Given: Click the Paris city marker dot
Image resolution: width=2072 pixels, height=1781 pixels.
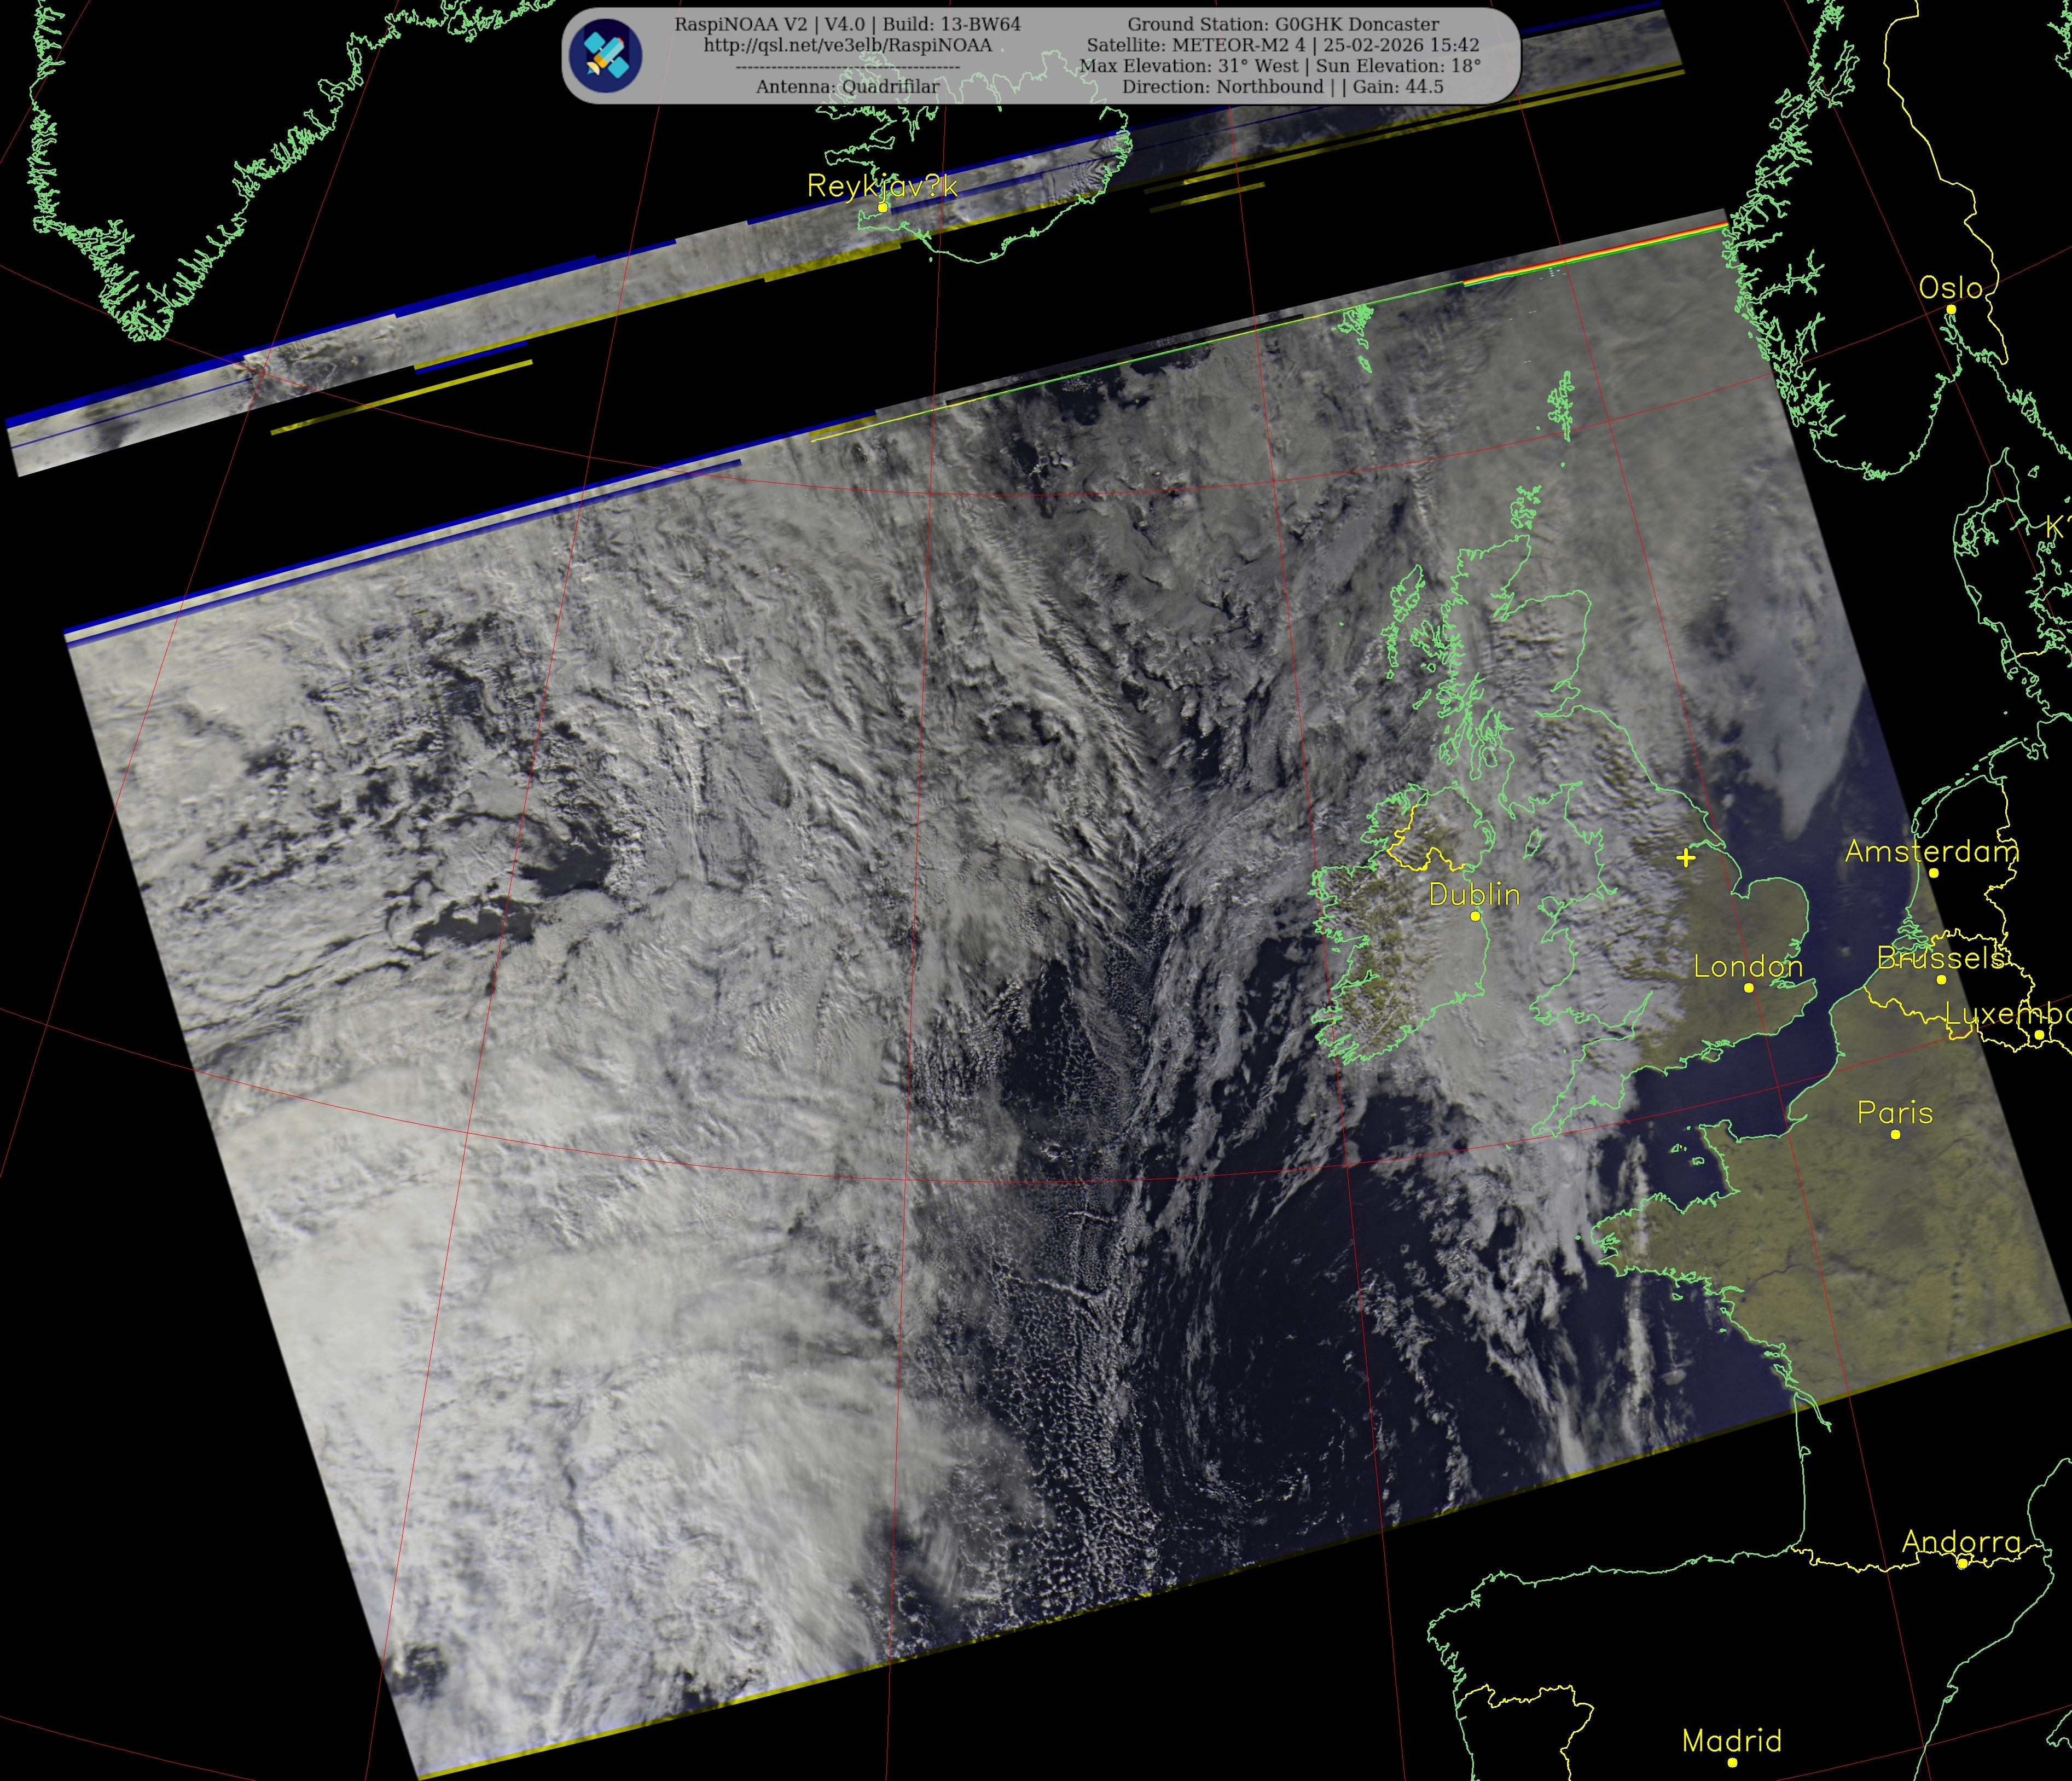Looking at the screenshot, I should (x=1895, y=1134).
